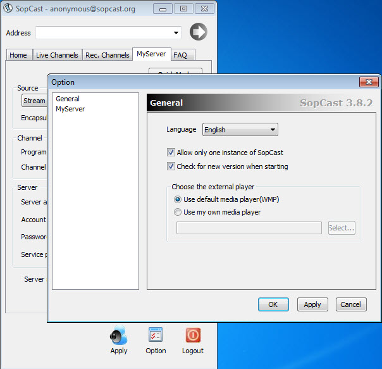Click the SopCast logo in the title bar
Image resolution: width=382 pixels, height=369 pixels.
point(8,8)
